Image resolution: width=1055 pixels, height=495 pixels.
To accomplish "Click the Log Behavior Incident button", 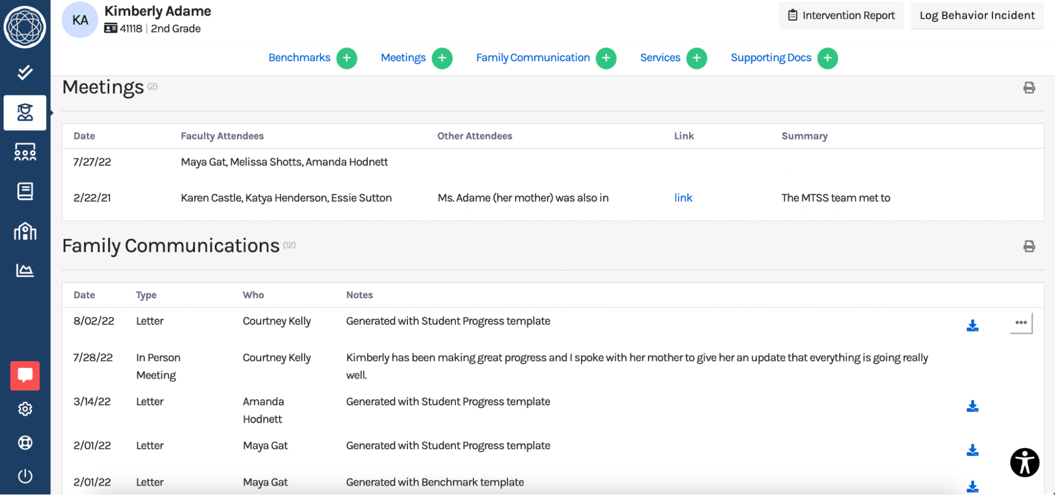I will 977,15.
